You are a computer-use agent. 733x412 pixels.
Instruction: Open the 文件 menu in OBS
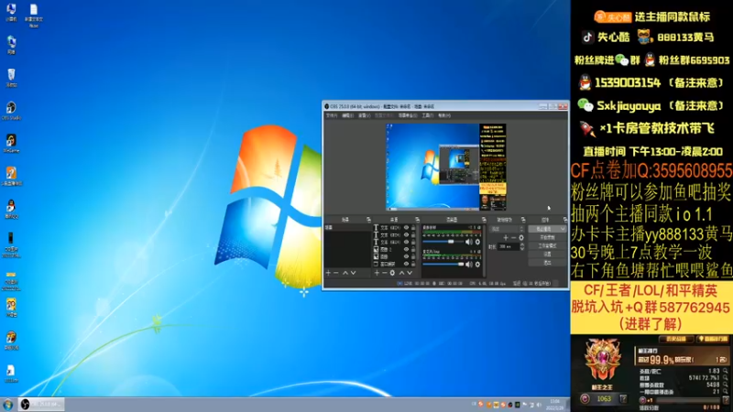tap(332, 115)
